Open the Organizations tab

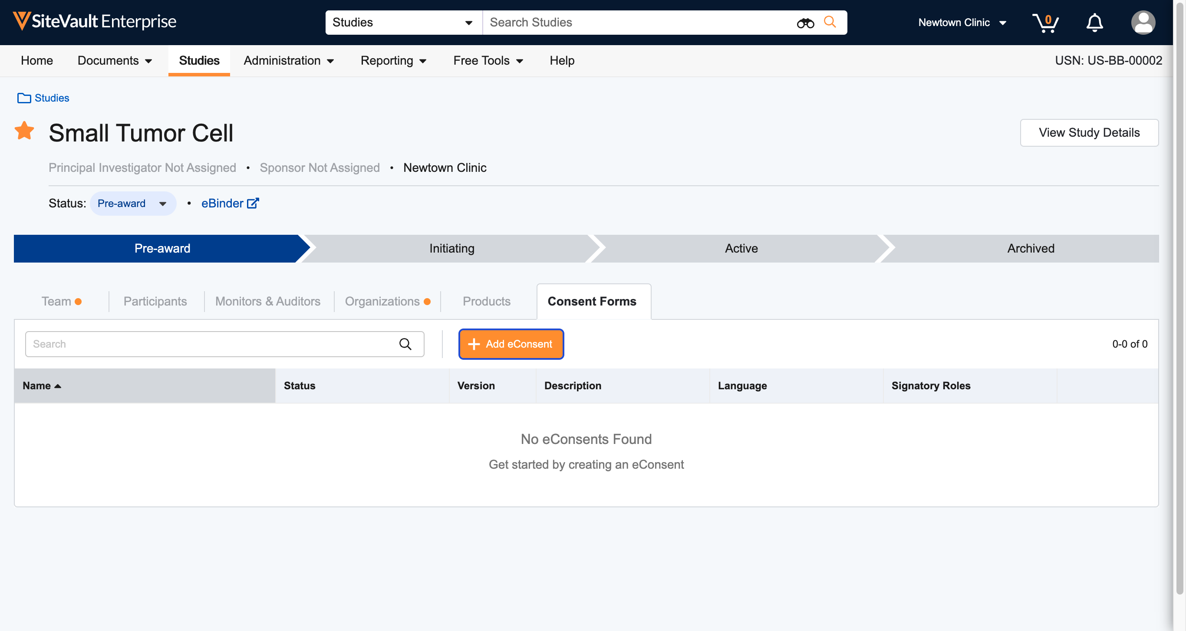(388, 301)
